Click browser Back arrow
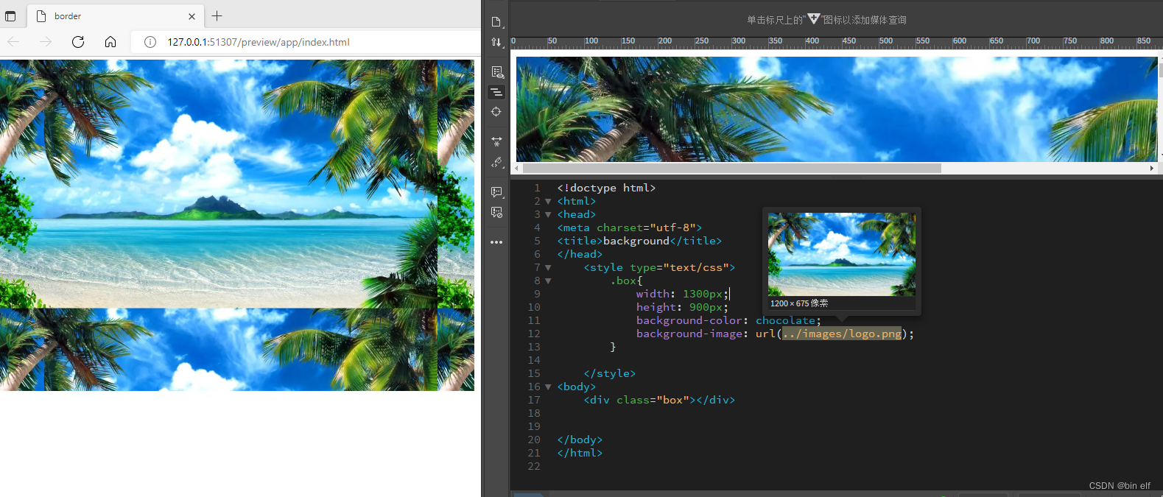This screenshot has height=497, width=1163. point(13,42)
